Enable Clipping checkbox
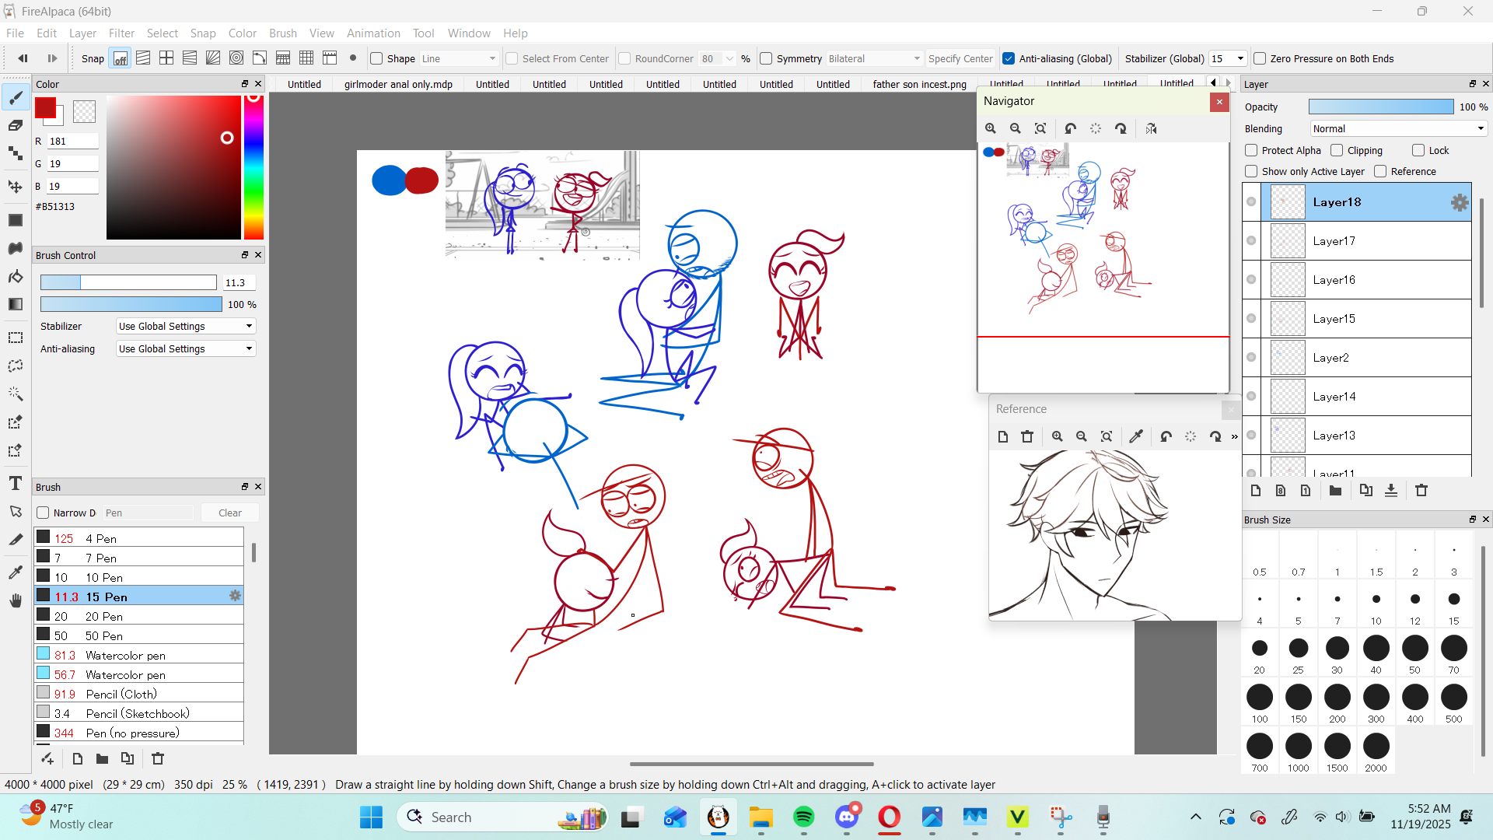Image resolution: width=1493 pixels, height=840 pixels. (x=1337, y=150)
